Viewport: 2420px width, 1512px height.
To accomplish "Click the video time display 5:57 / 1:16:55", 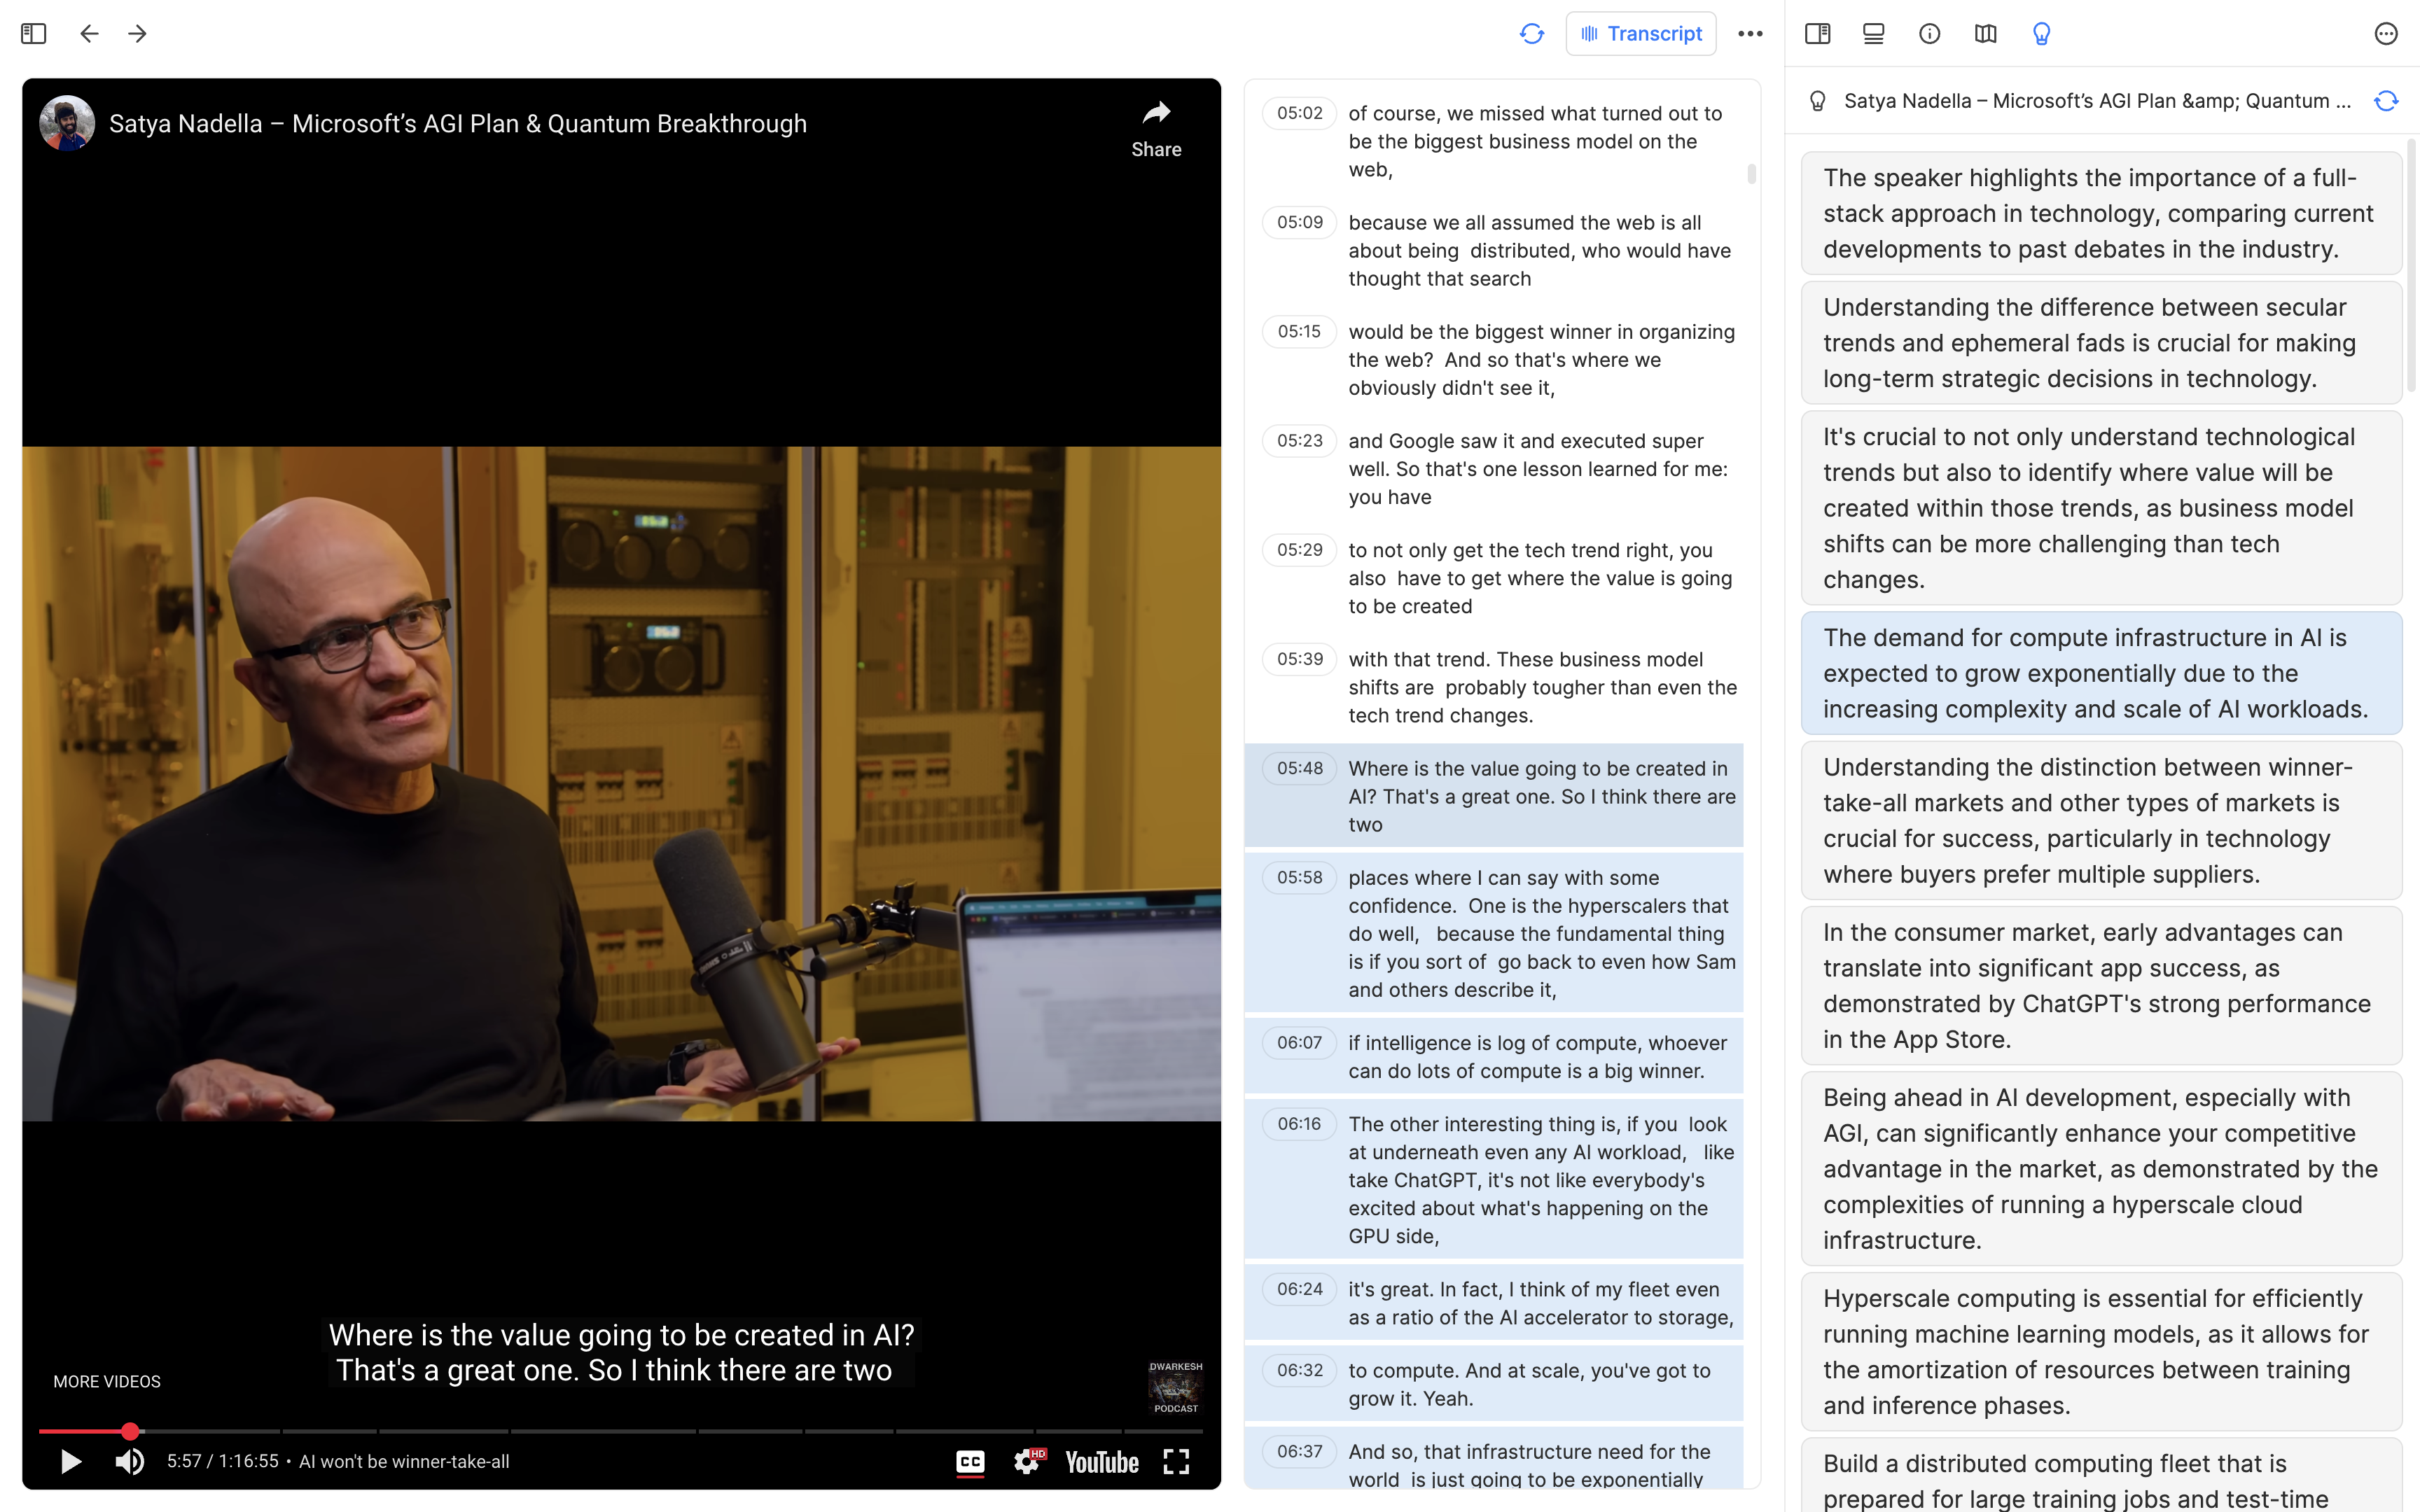I will coord(223,1461).
